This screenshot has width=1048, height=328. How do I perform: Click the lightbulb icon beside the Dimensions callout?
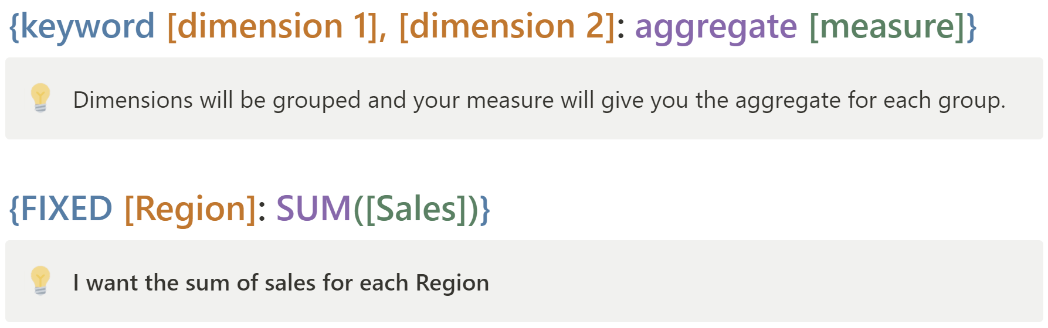coord(40,98)
